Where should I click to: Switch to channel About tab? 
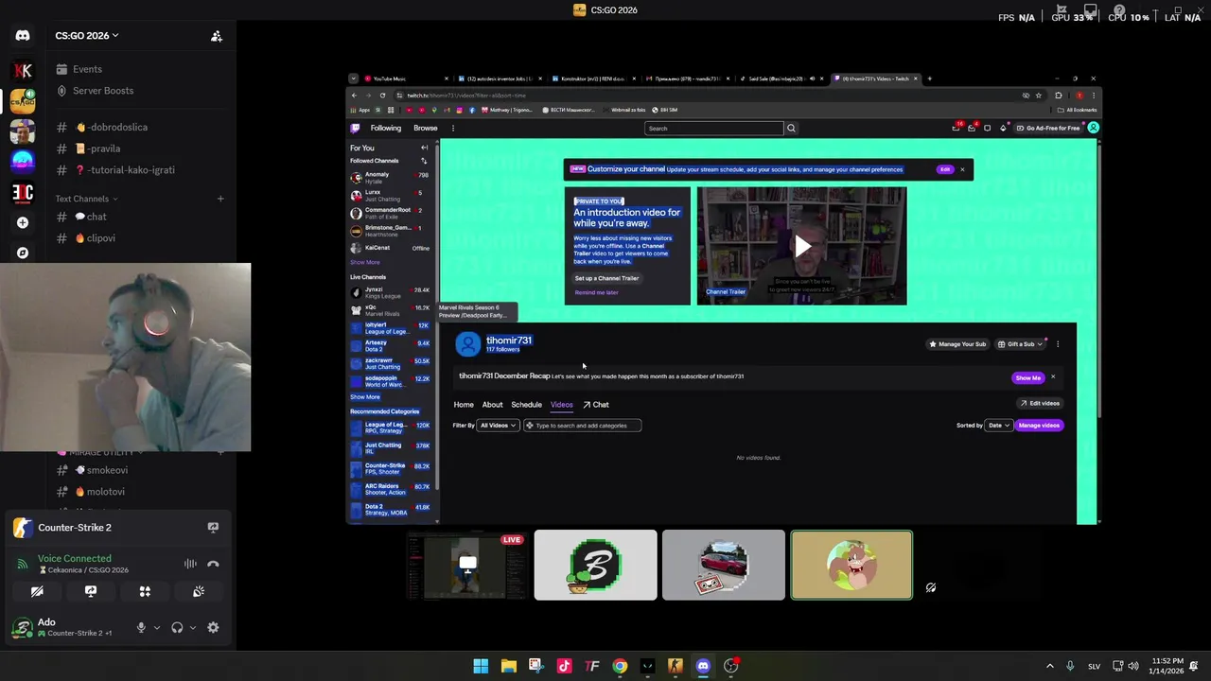492,405
